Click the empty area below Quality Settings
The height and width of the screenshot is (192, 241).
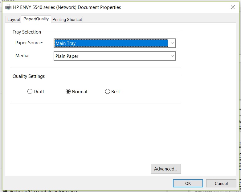pos(96,132)
